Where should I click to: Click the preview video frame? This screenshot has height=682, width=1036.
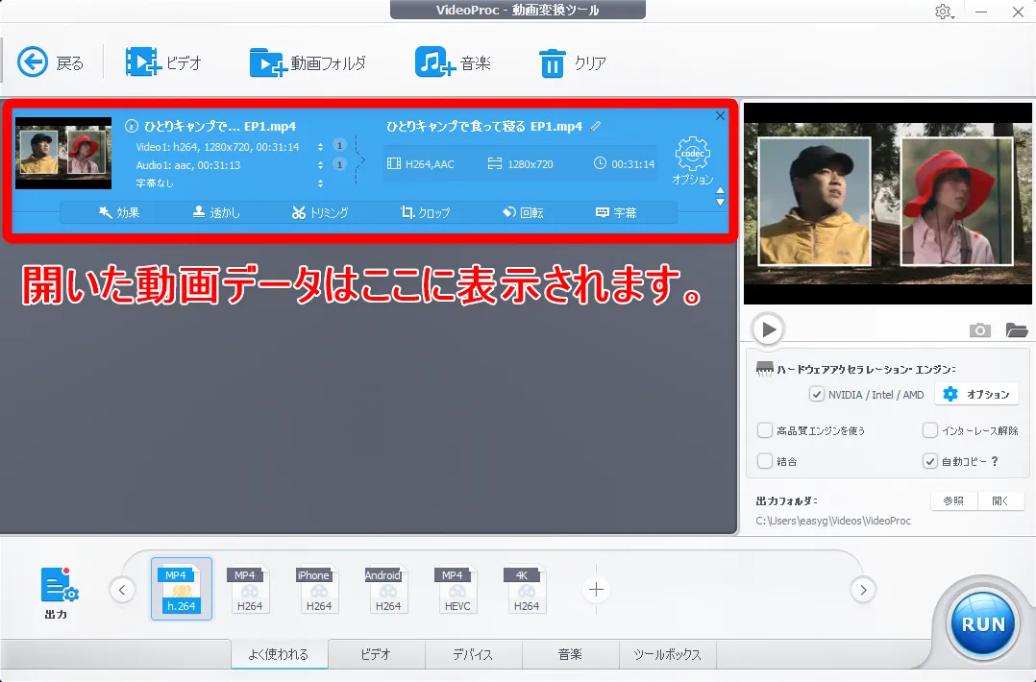pos(888,204)
